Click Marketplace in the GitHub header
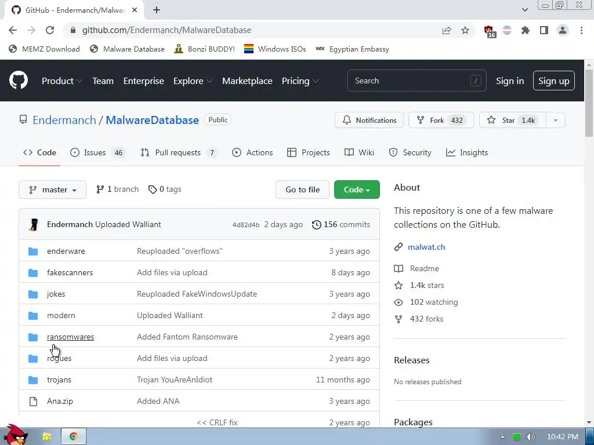Image resolution: width=594 pixels, height=445 pixels. click(247, 81)
